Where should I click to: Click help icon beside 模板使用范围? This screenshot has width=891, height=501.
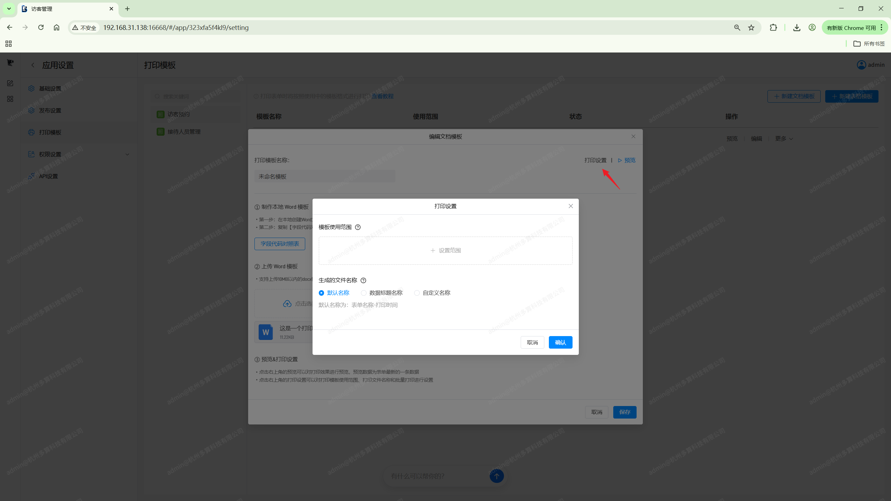coord(358,227)
